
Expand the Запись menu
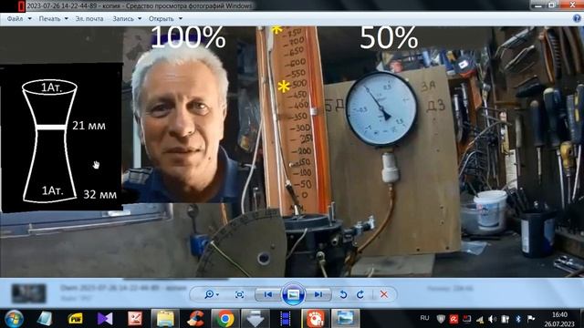click(x=127, y=18)
